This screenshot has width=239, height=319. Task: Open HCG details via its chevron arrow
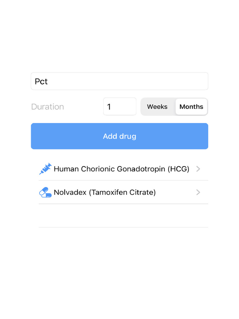(198, 169)
